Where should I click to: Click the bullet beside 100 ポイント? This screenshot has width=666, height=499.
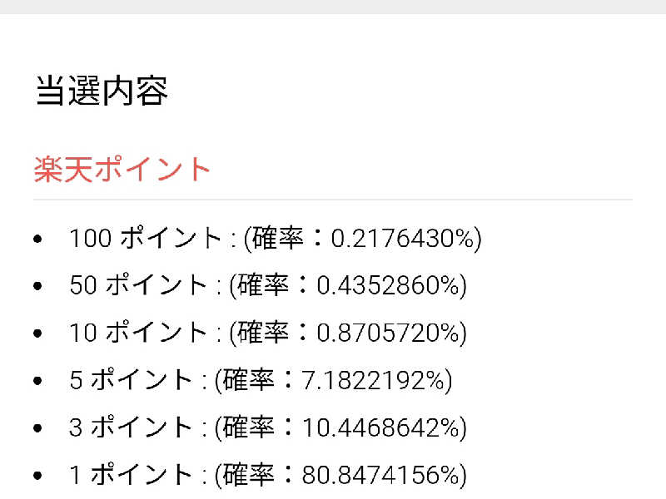pyautogui.click(x=37, y=240)
